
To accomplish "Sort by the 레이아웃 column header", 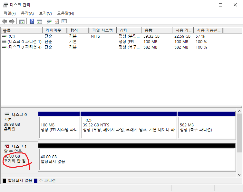I will 55,30.
